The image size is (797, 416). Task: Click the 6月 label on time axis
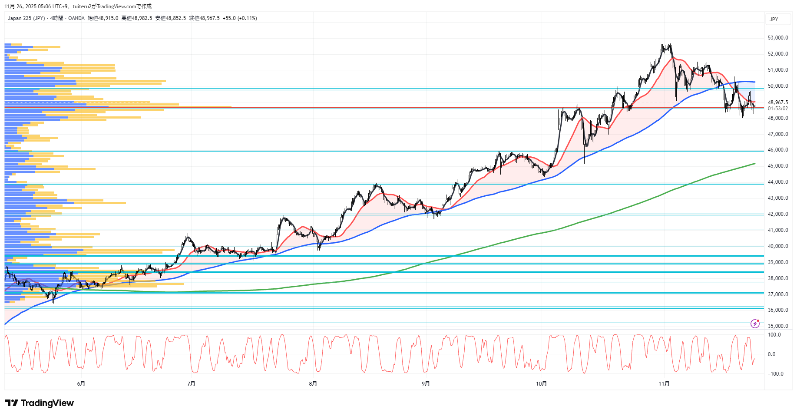point(81,383)
